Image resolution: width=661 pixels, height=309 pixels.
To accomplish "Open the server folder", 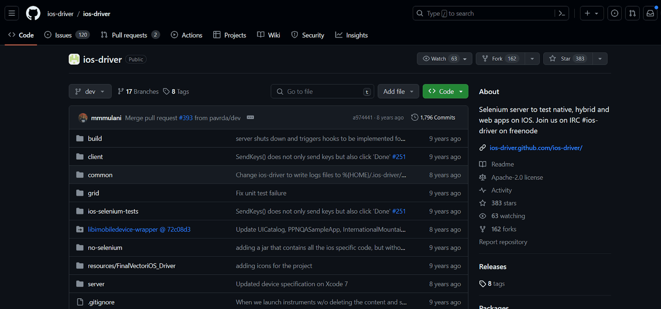I will (x=96, y=284).
